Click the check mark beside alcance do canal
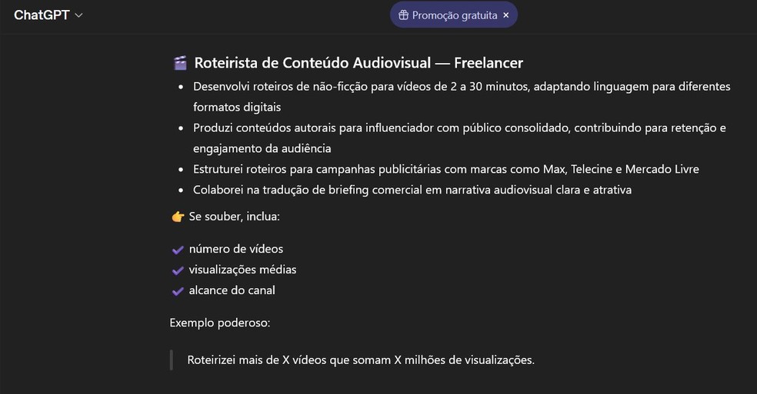The image size is (757, 394). click(x=178, y=291)
